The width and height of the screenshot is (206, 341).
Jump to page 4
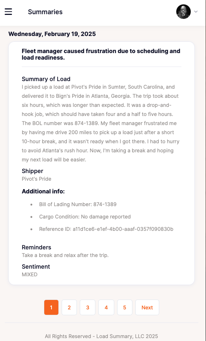106,307
